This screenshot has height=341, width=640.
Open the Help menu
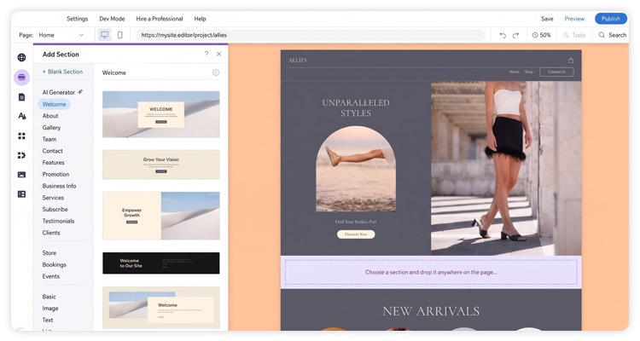[x=200, y=19]
